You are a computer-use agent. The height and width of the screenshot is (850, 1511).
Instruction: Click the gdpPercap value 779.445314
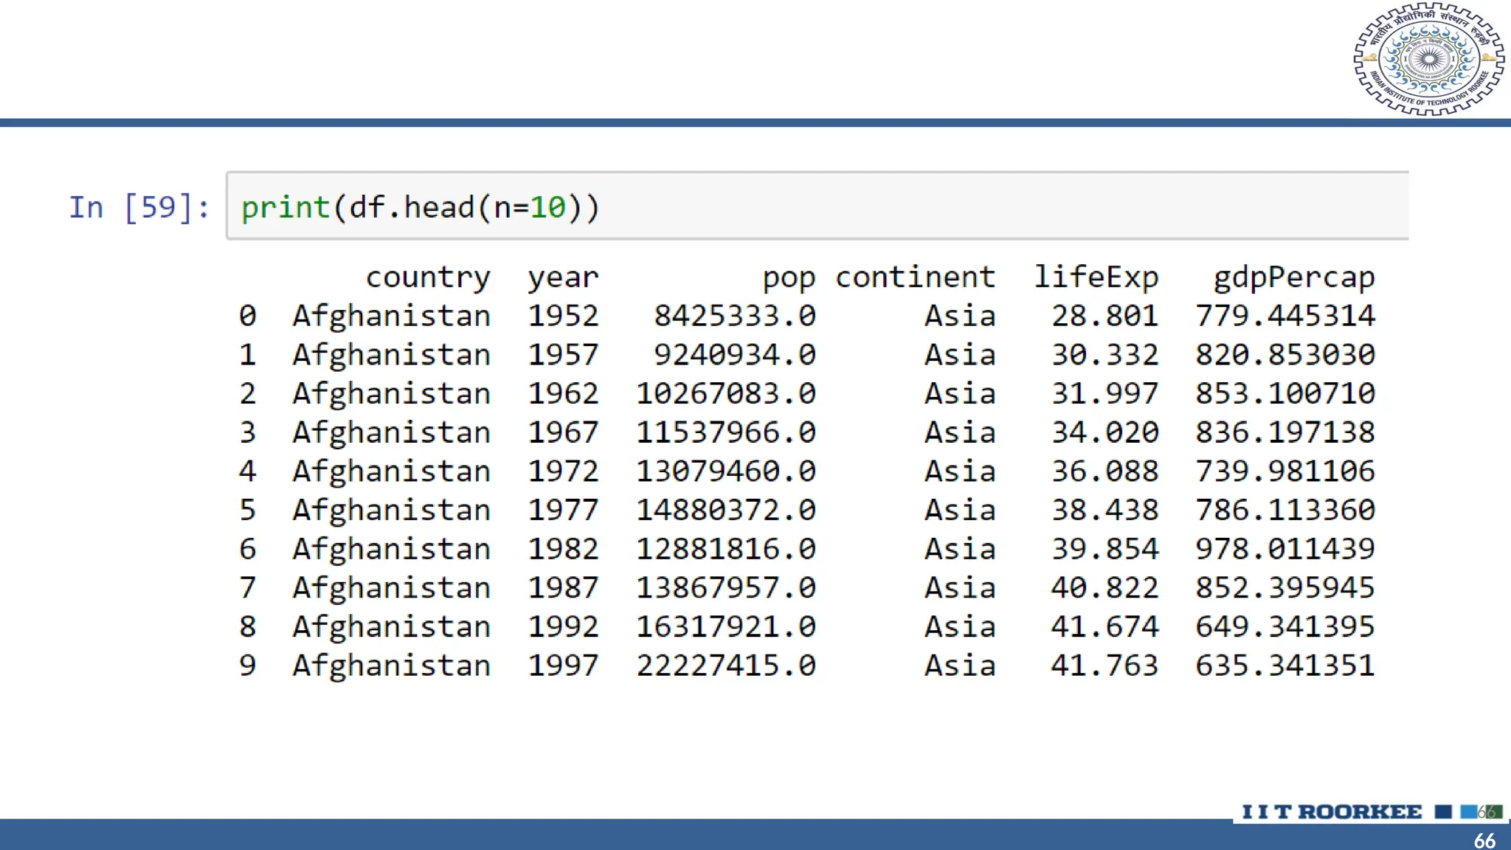[x=1285, y=316]
